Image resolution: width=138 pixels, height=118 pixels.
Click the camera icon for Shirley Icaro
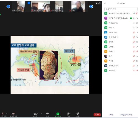(137, 32)
